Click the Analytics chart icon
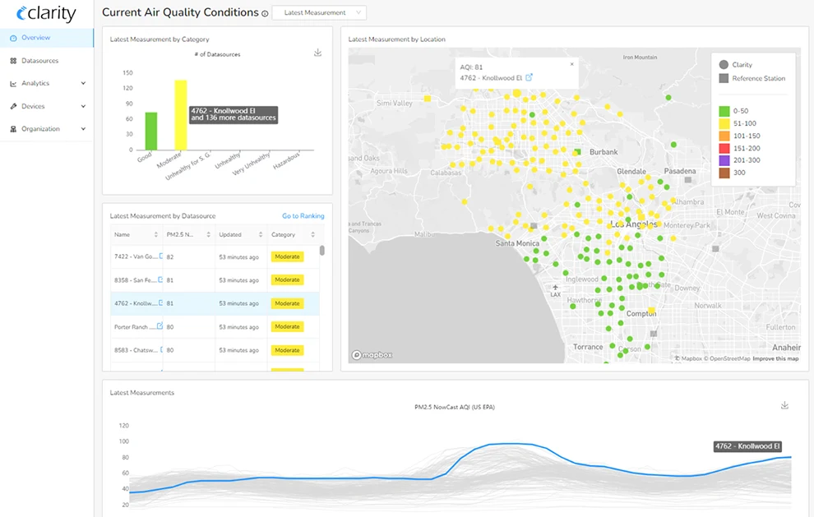The width and height of the screenshot is (814, 517). [x=12, y=83]
